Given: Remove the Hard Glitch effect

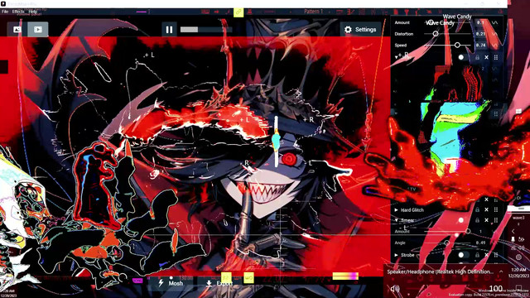Looking at the screenshot, I should [486, 209].
